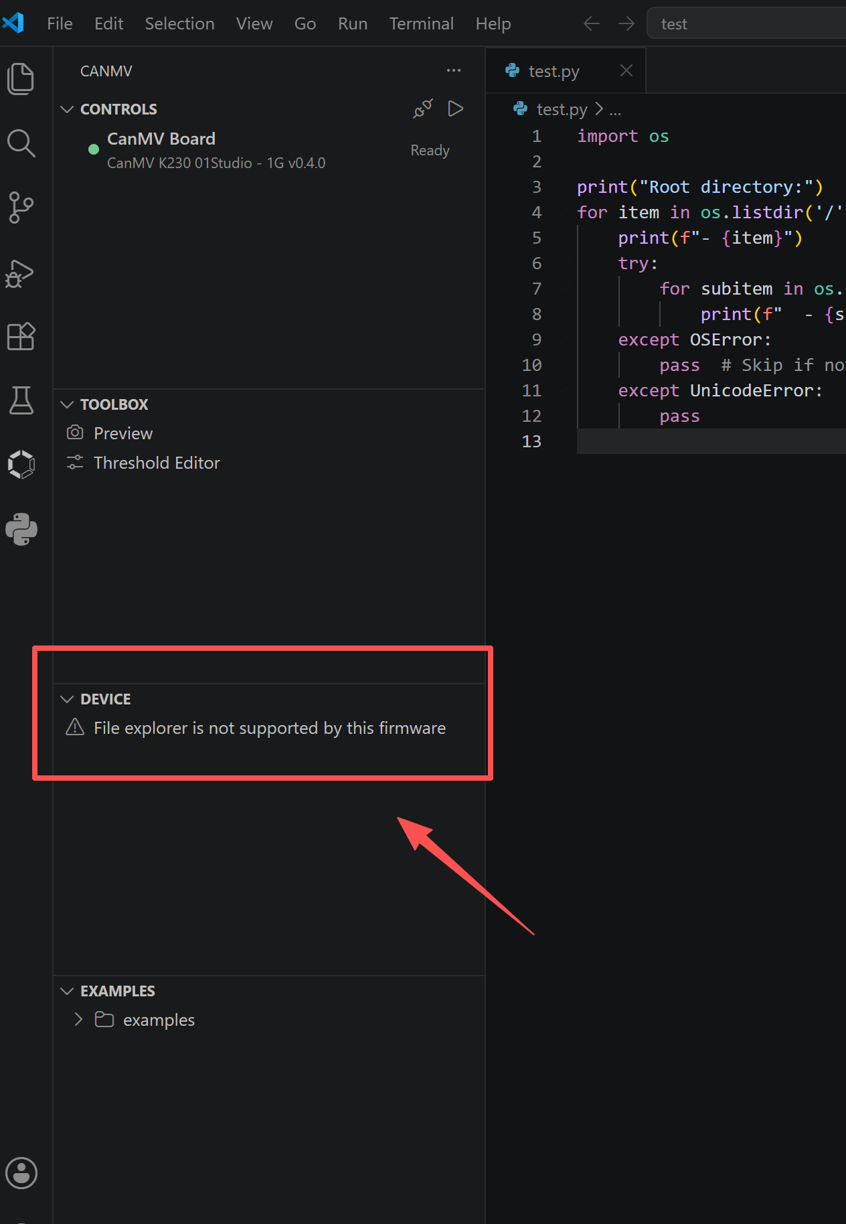The height and width of the screenshot is (1224, 846).
Task: Open CANMV panel more actions ellipsis
Action: click(454, 70)
